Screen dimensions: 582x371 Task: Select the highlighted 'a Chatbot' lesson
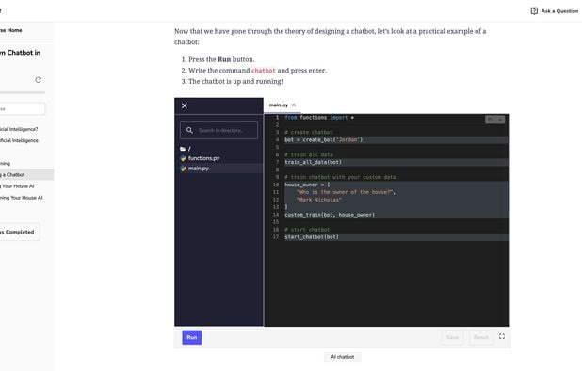26,175
